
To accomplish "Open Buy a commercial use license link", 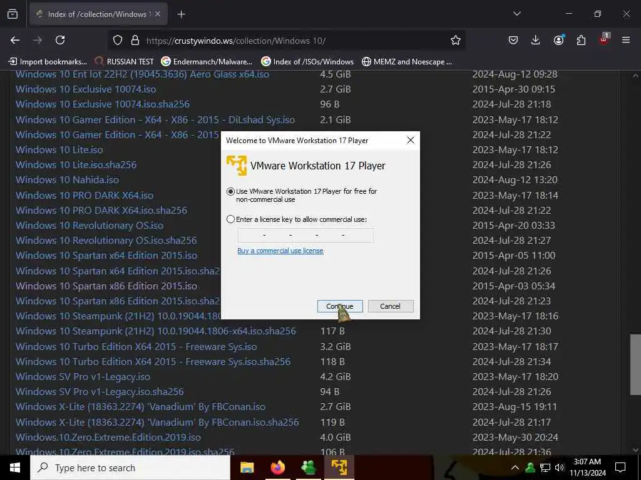I will [x=280, y=251].
